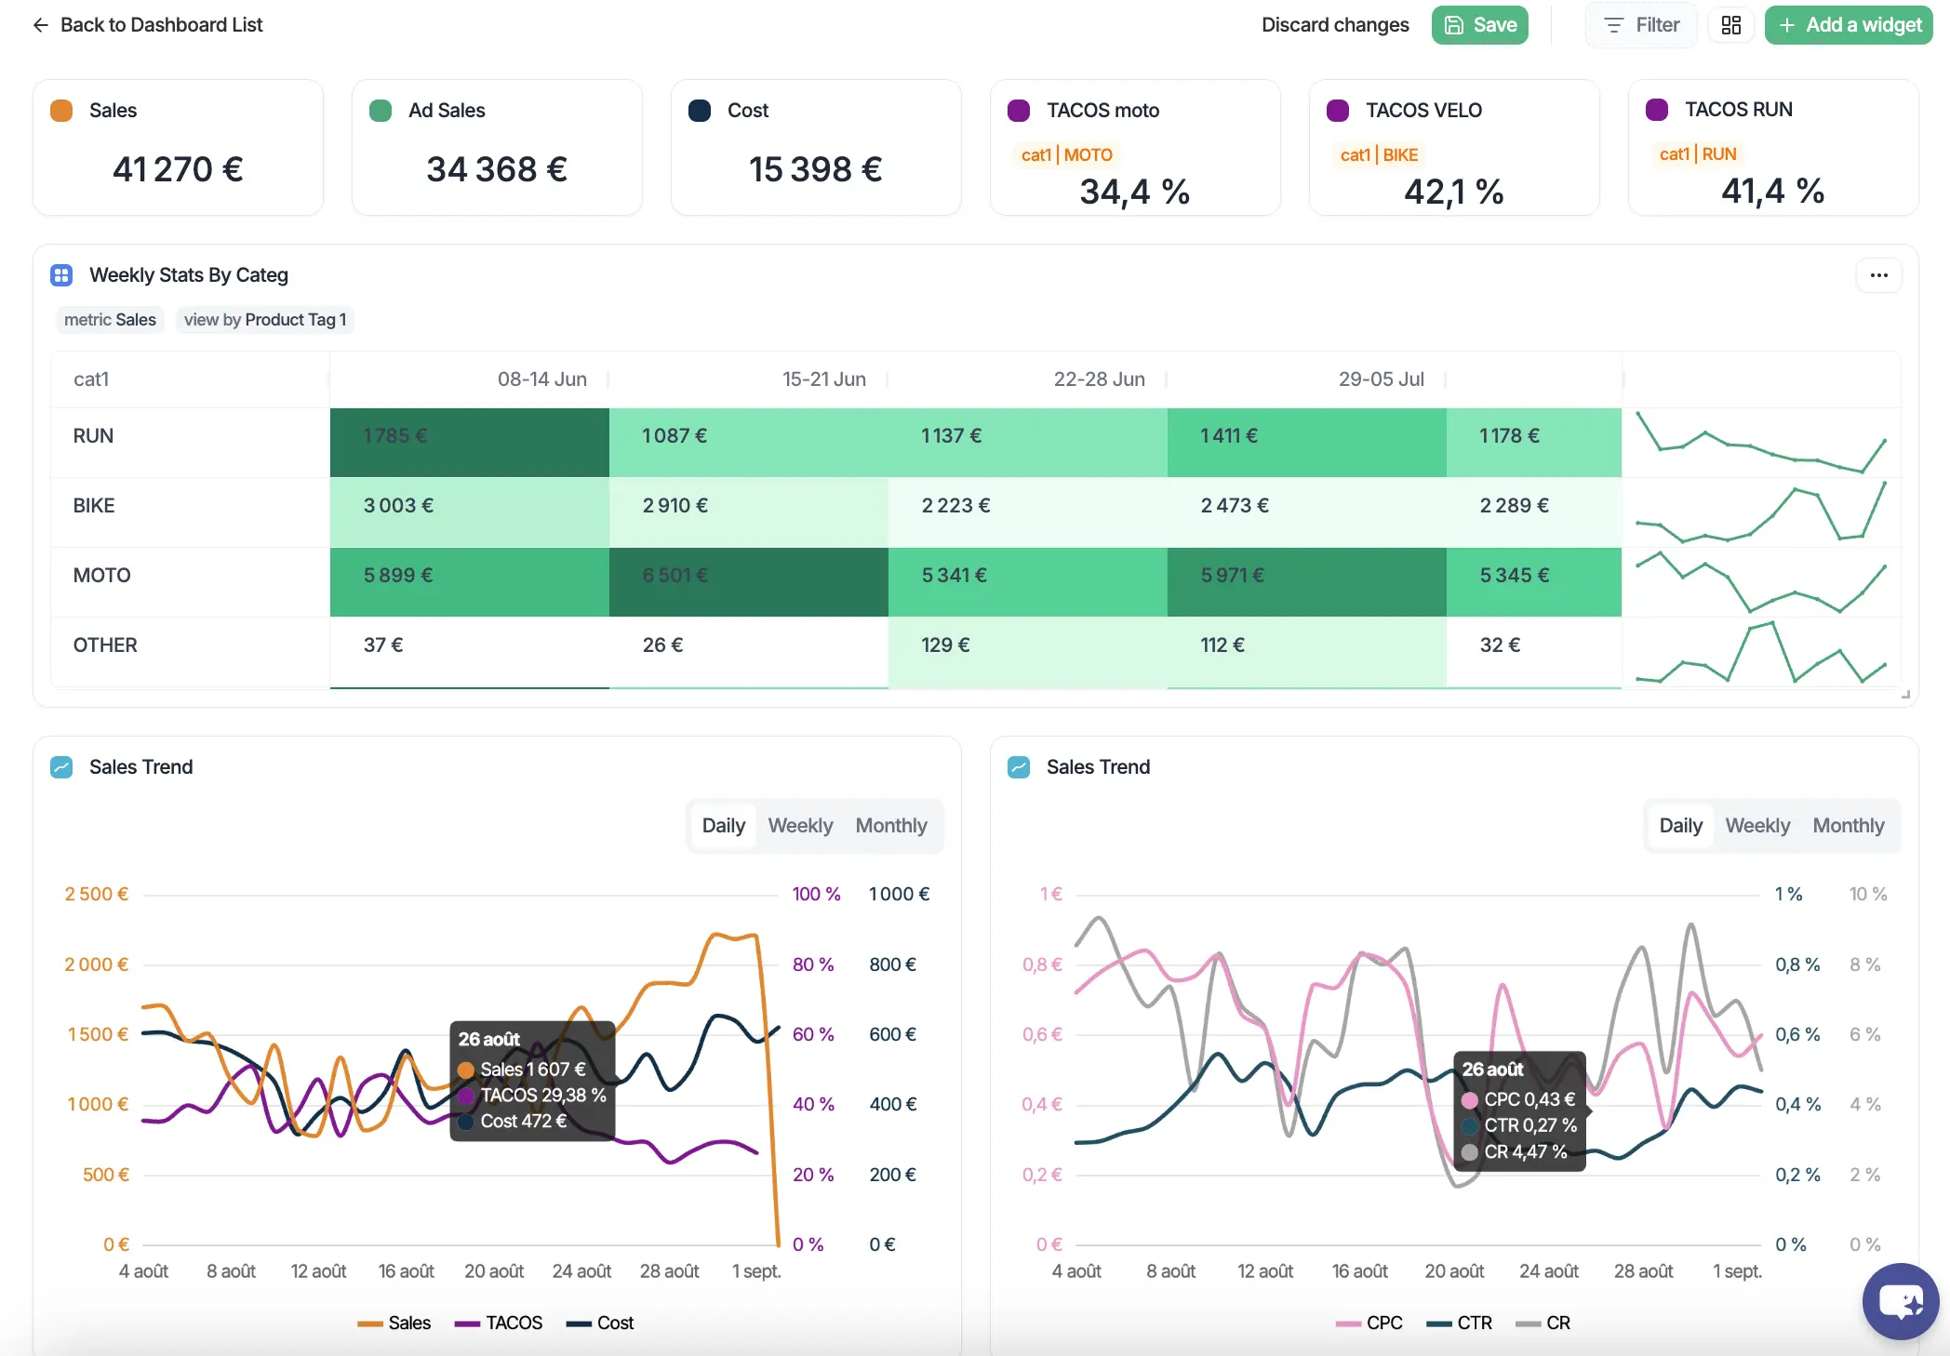Image resolution: width=1950 pixels, height=1356 pixels.
Task: Open the Filter options
Action: click(1642, 25)
